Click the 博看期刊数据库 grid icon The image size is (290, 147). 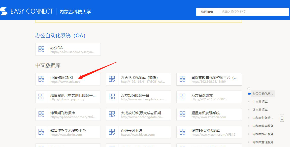coord(41,114)
